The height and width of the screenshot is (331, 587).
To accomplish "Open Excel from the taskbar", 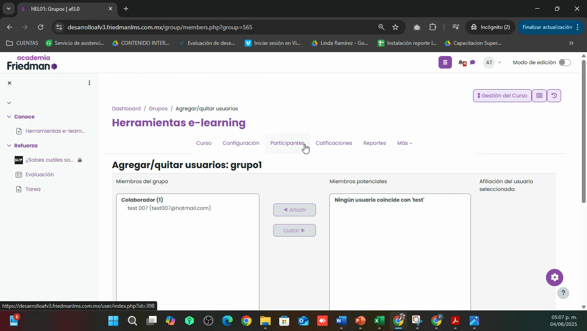I will click(379, 321).
